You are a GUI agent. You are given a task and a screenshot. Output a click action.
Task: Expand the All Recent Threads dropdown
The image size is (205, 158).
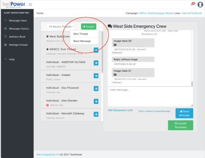[61, 26]
